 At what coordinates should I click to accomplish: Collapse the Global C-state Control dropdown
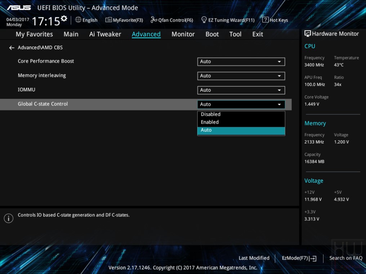tap(241, 104)
